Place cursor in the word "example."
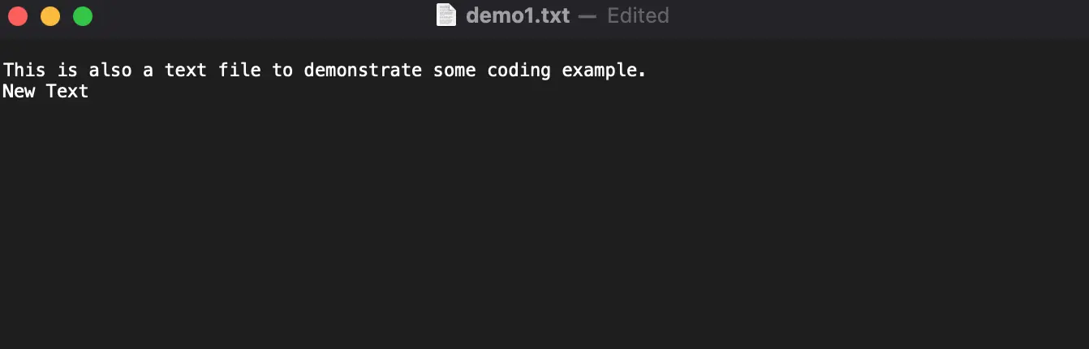Viewport: 1089px width, 349px height. point(605,70)
